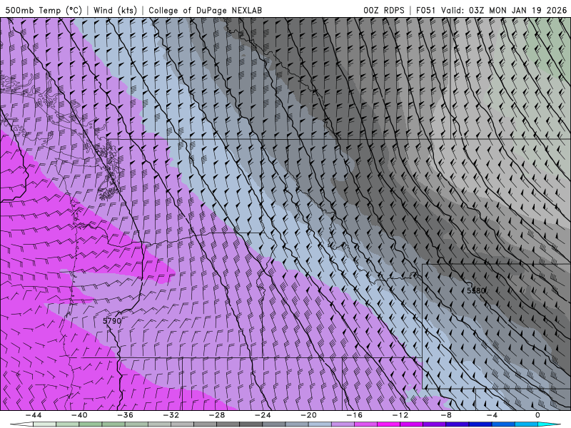
Task: Click the -16 color scale label
Action: [x=355, y=415]
